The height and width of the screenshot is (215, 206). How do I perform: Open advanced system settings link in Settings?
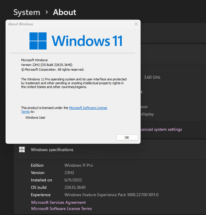(161, 129)
